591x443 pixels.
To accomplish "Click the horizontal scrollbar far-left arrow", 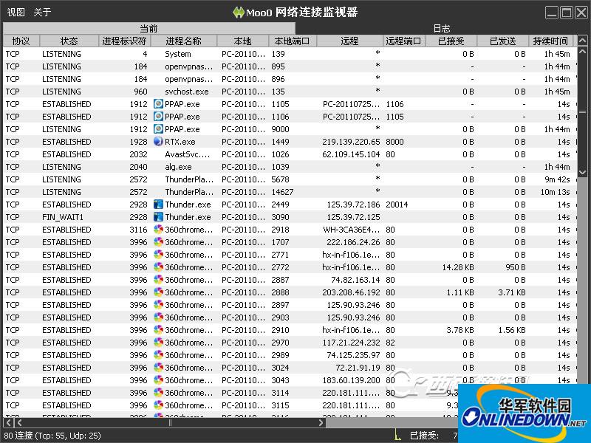I will (x=9, y=422).
